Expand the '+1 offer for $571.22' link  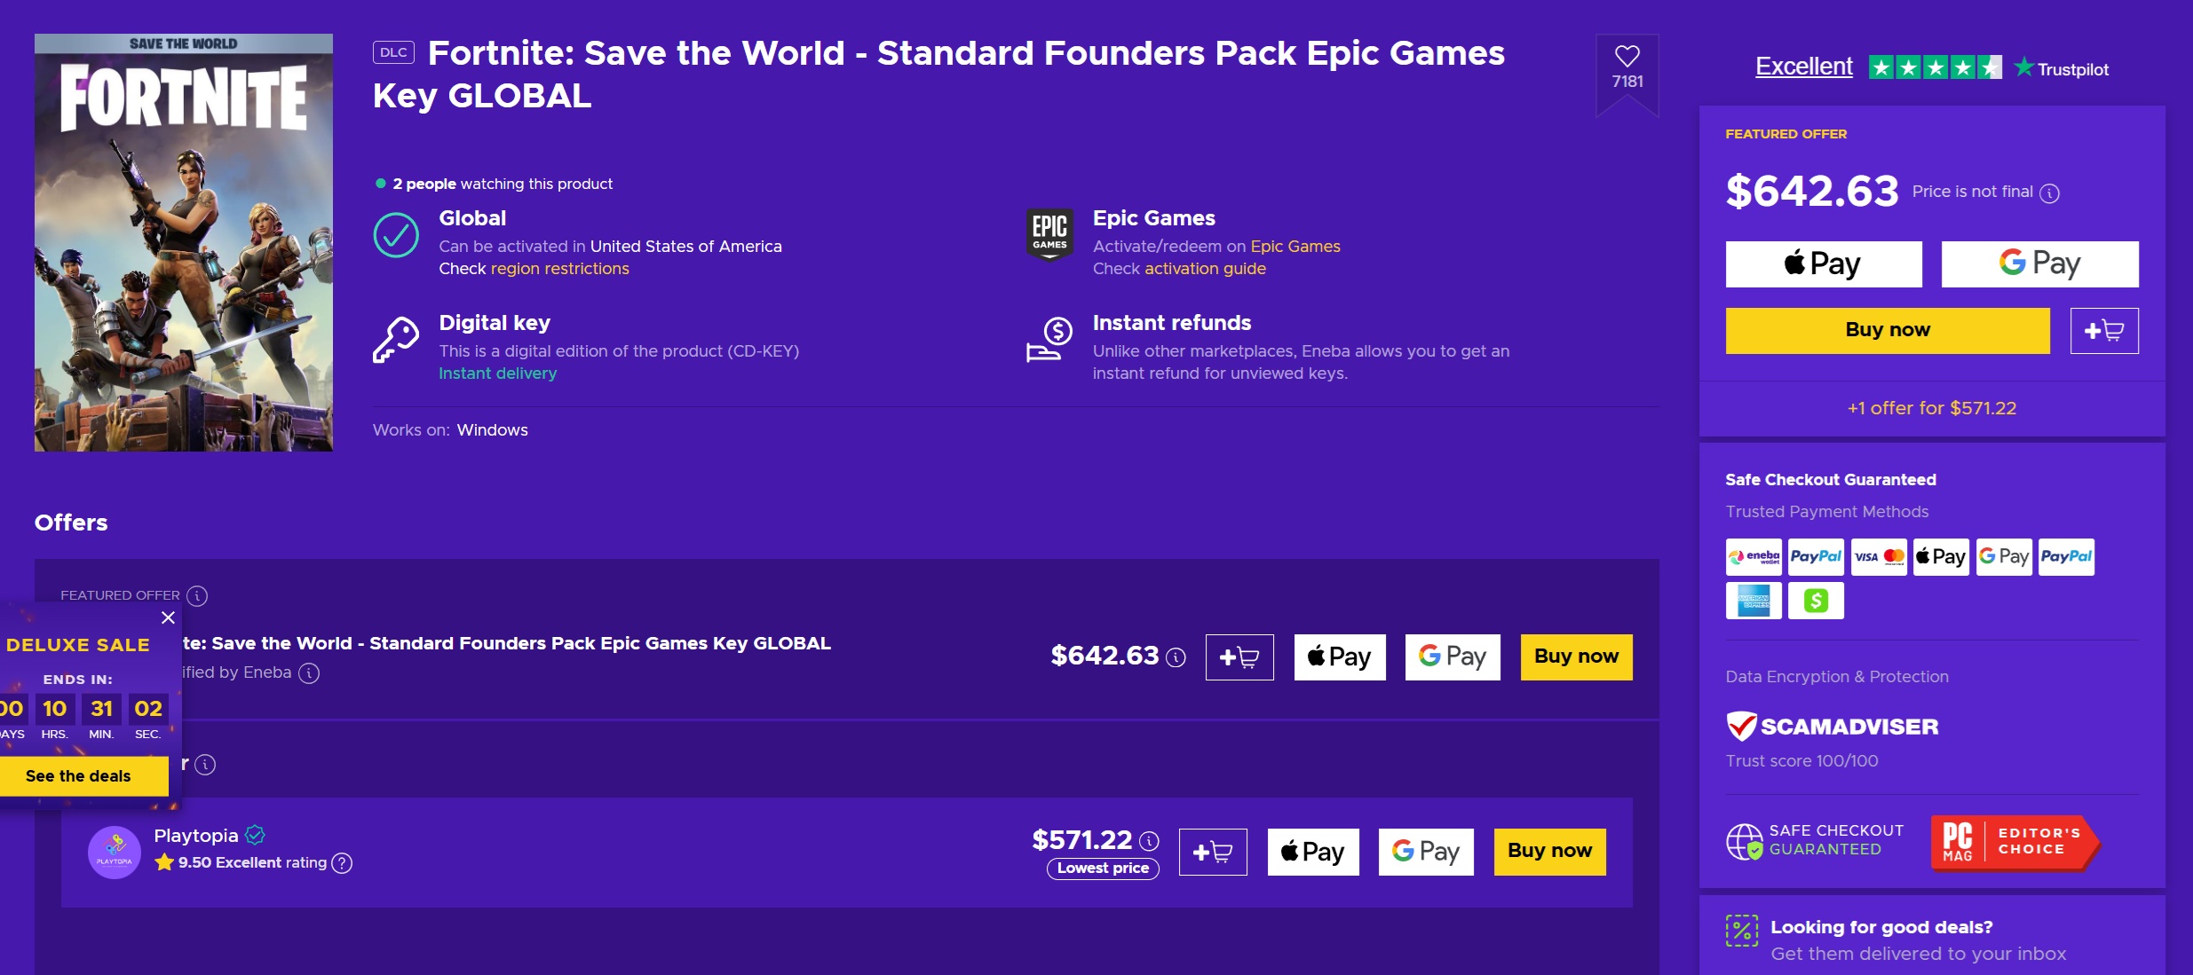1931,408
